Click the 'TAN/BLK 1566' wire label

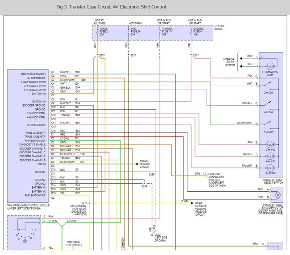[70, 115]
